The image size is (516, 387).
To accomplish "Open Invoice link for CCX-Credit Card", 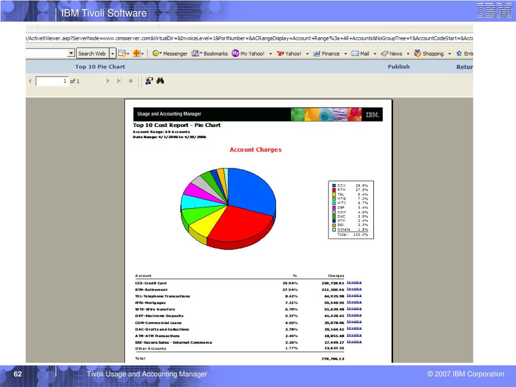I will 354,282.
